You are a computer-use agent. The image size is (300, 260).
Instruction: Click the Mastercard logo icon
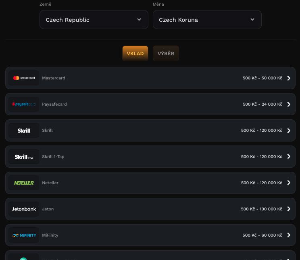24,78
